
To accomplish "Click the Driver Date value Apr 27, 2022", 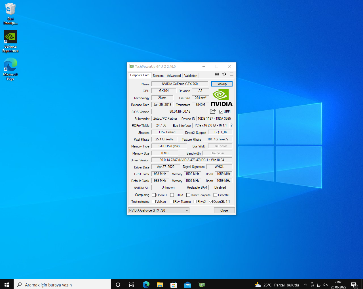I will pos(166,167).
